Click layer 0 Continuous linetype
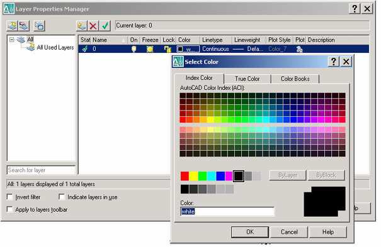Image resolution: width=381 pixels, height=247 pixels. (215, 49)
